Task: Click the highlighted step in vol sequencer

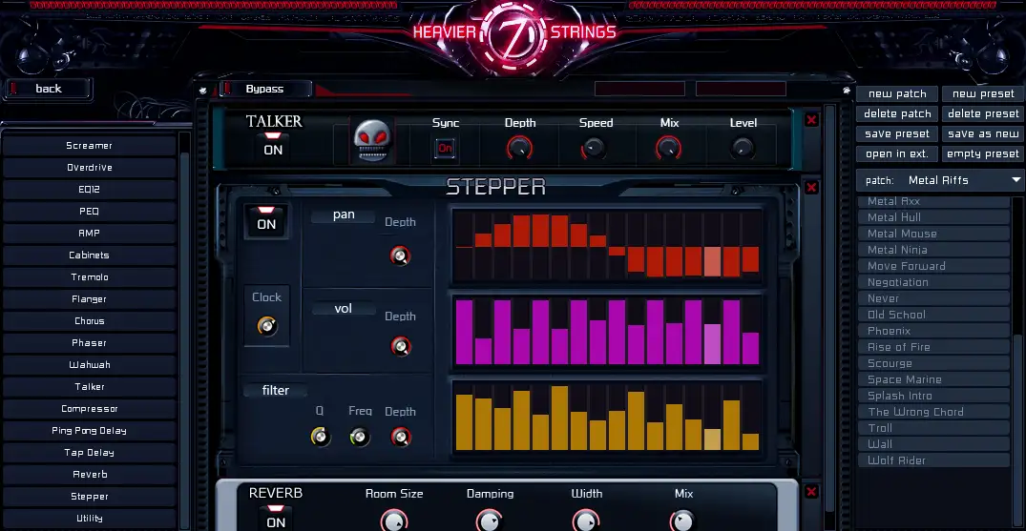Action: pyautogui.click(x=712, y=344)
